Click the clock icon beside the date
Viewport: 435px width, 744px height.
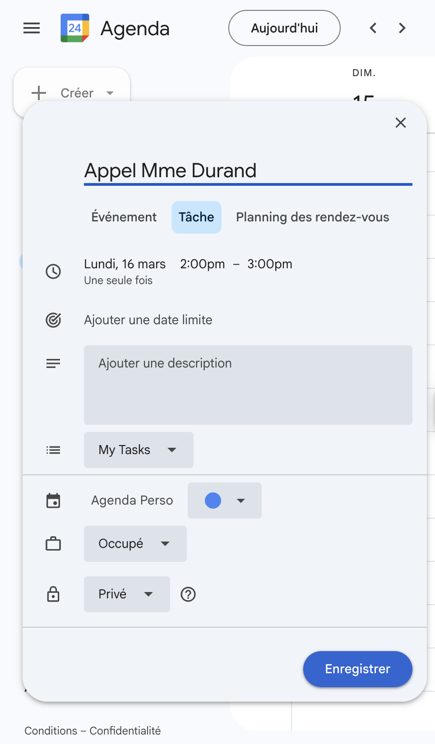coord(53,271)
